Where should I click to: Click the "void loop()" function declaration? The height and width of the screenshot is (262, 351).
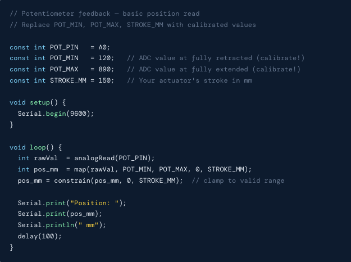click(x=35, y=147)
